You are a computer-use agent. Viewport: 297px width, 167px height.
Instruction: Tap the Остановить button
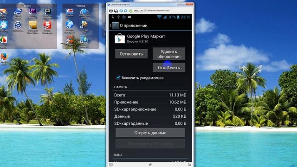[131, 54]
